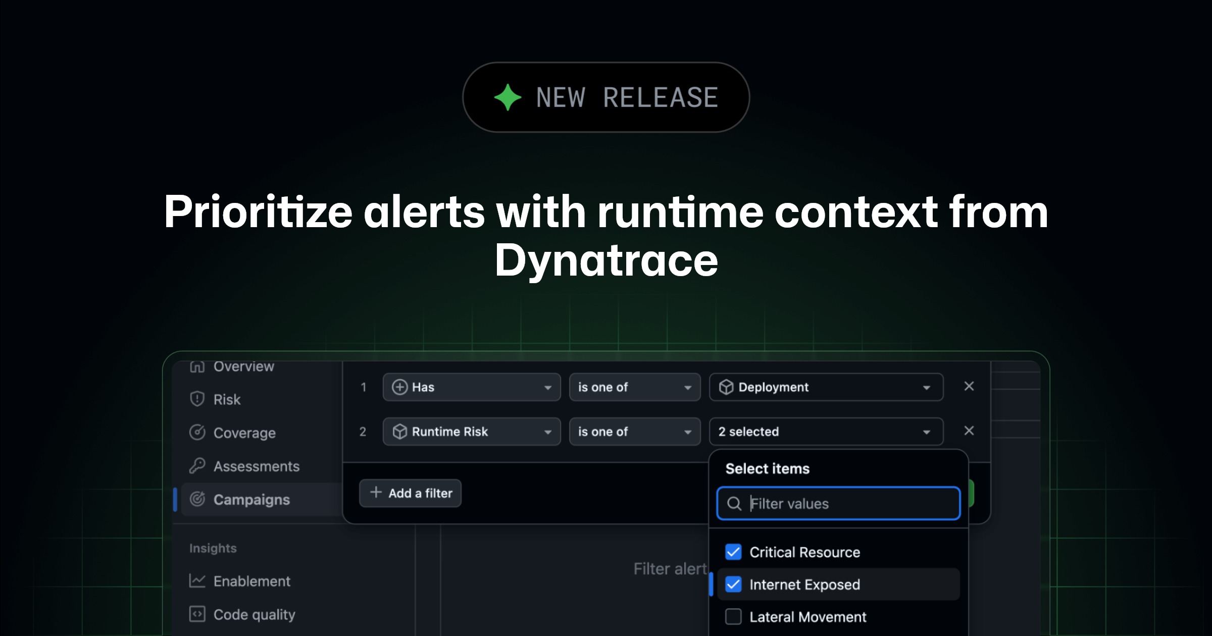
Task: Uncheck the Critical Resource checkbox
Action: (x=733, y=552)
